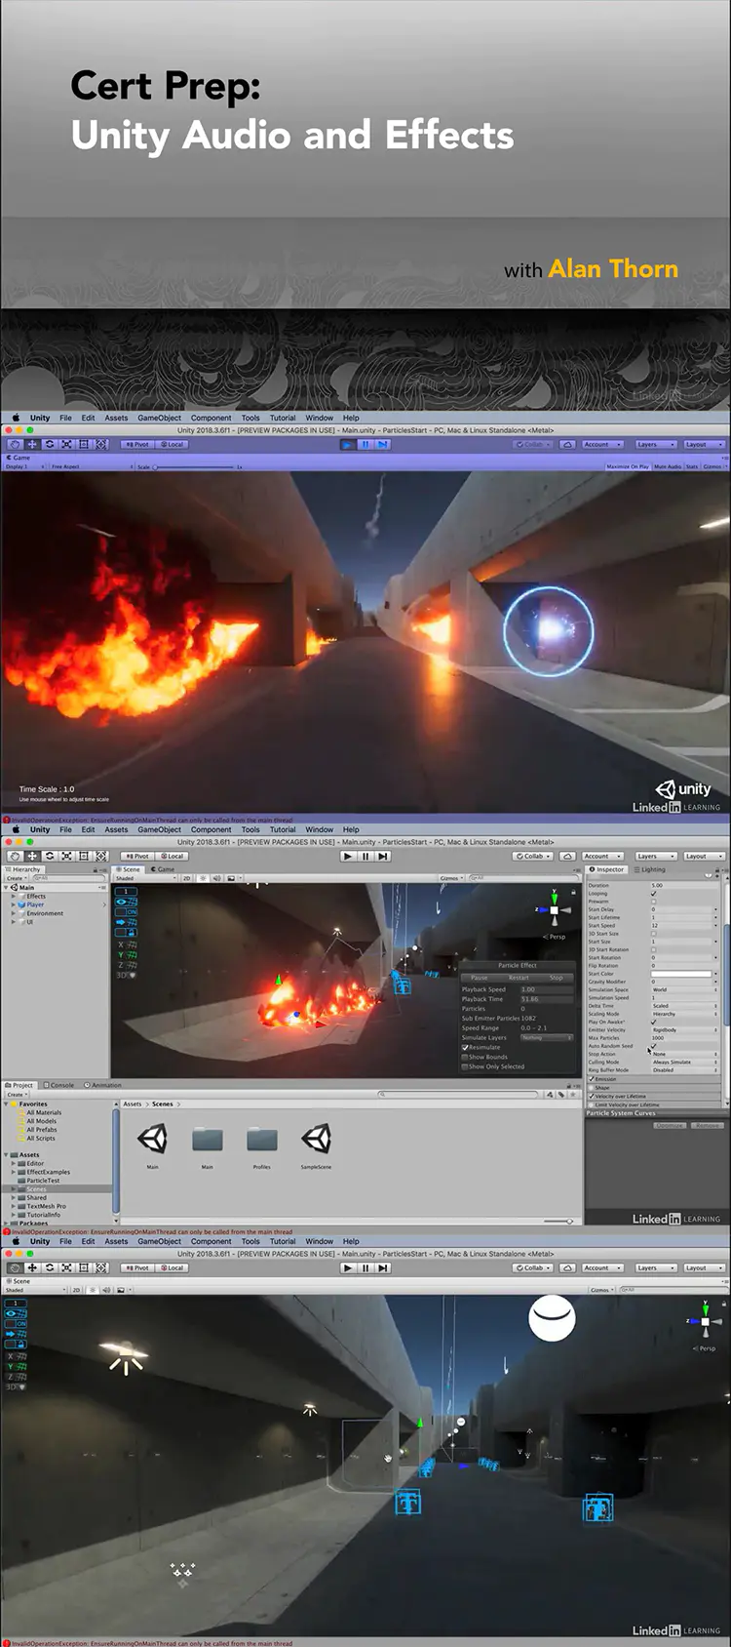Open the Apple menu in the Game view window
The width and height of the screenshot is (731, 1647).
click(16, 418)
